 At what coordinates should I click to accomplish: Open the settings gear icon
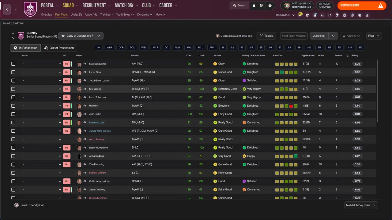pos(270,5)
